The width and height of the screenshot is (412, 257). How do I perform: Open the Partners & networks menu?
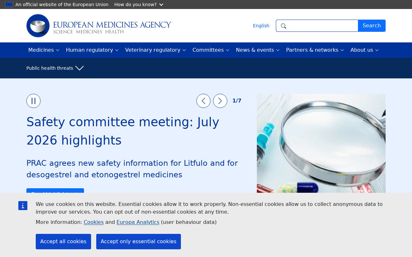(x=315, y=50)
